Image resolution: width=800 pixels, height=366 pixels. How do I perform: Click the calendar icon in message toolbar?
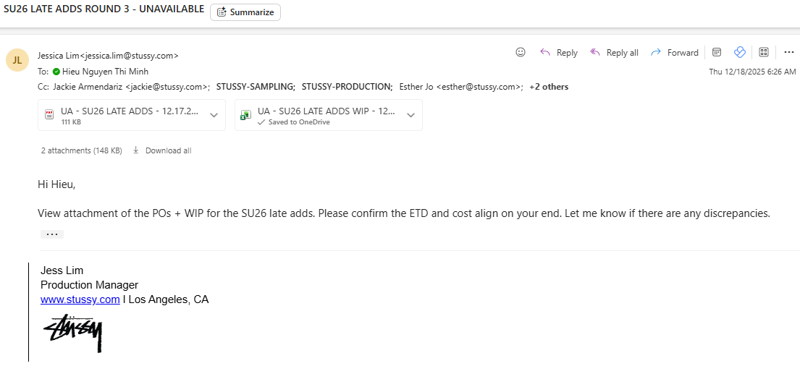click(717, 52)
